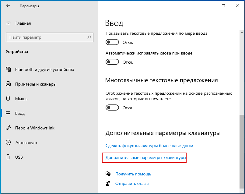Open the Главная home icon

[x=9, y=23]
